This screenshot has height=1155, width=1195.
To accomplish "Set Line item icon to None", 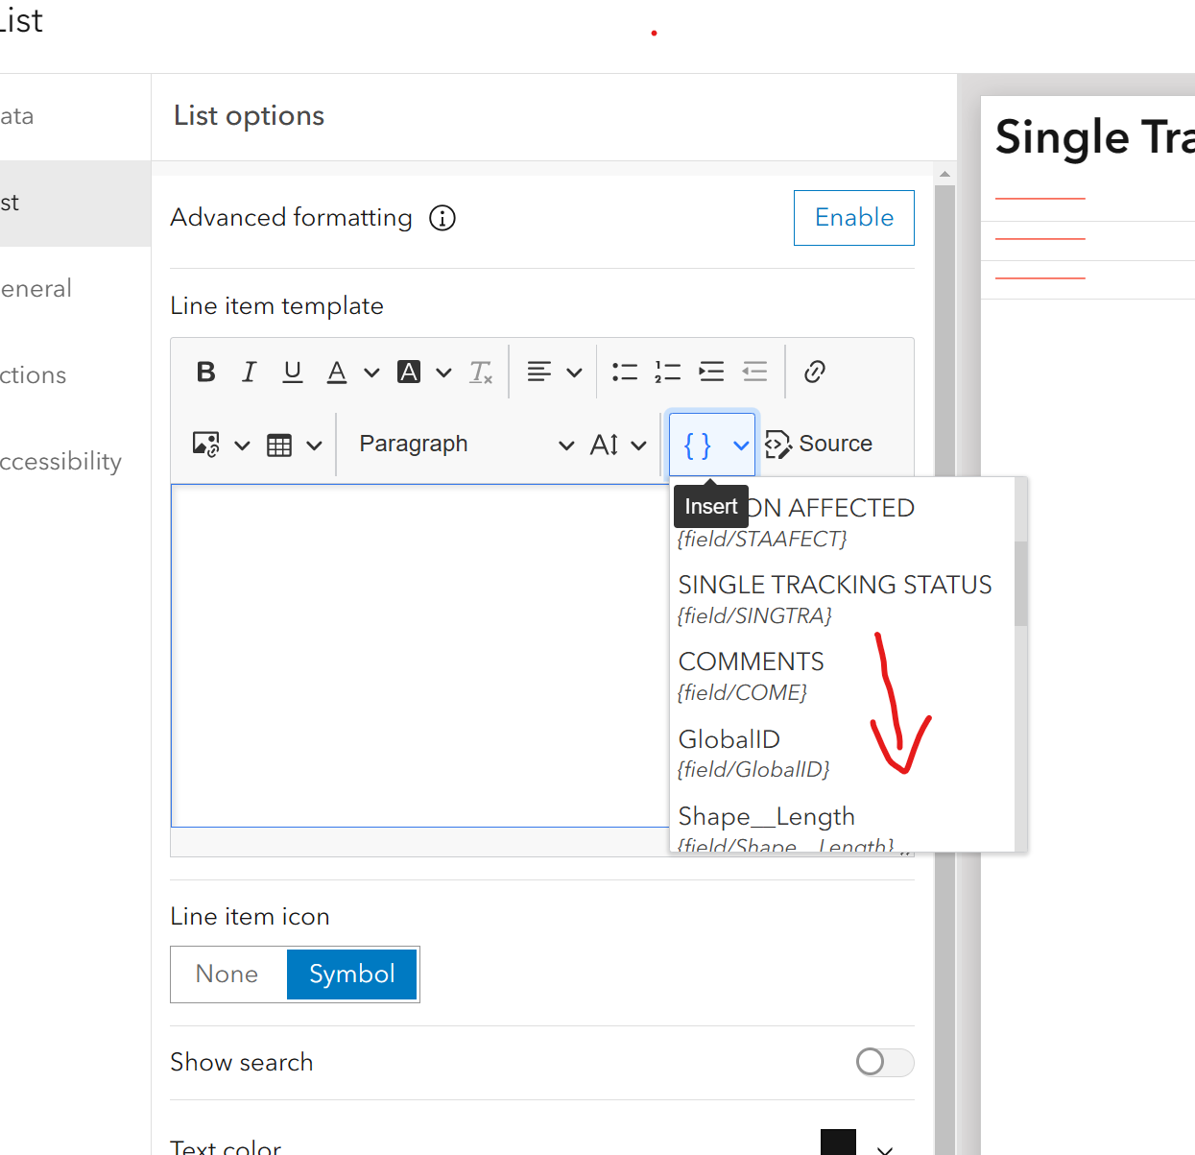I will (x=227, y=974).
